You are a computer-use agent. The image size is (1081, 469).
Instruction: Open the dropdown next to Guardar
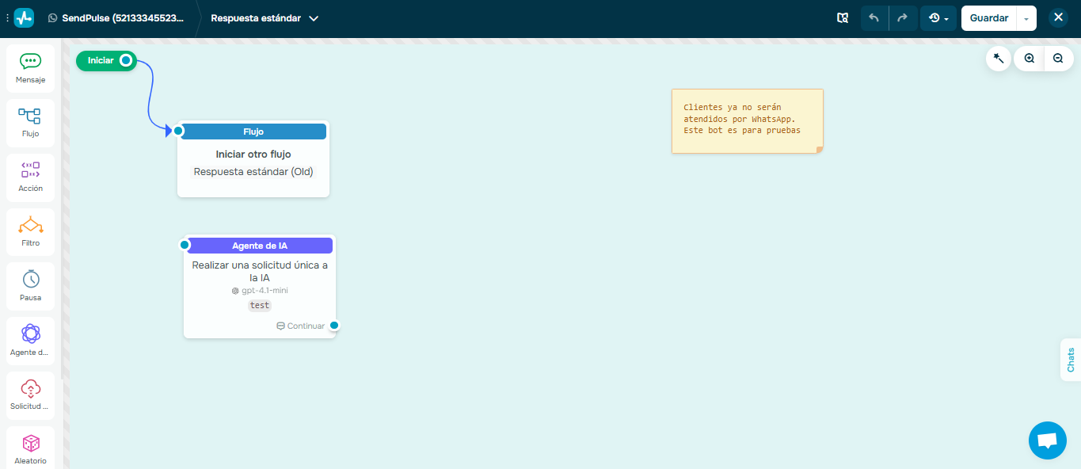[1025, 17]
